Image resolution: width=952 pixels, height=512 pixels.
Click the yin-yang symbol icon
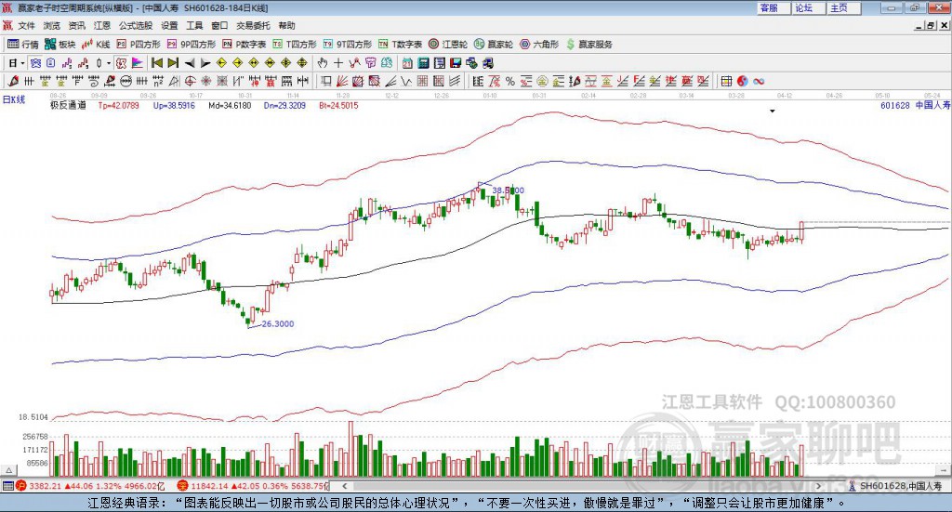pos(742,81)
